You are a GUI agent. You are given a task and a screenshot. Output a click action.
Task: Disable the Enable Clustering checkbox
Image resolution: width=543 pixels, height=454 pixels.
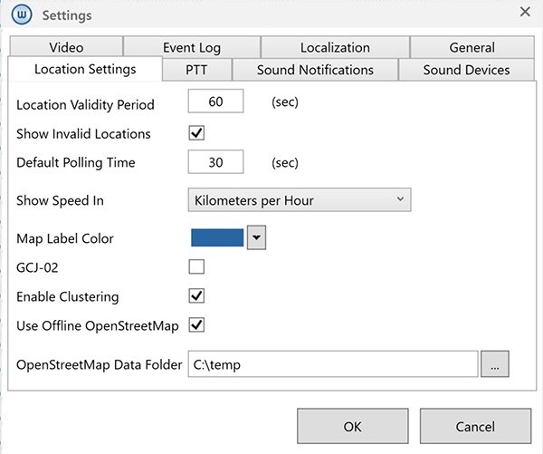196,295
